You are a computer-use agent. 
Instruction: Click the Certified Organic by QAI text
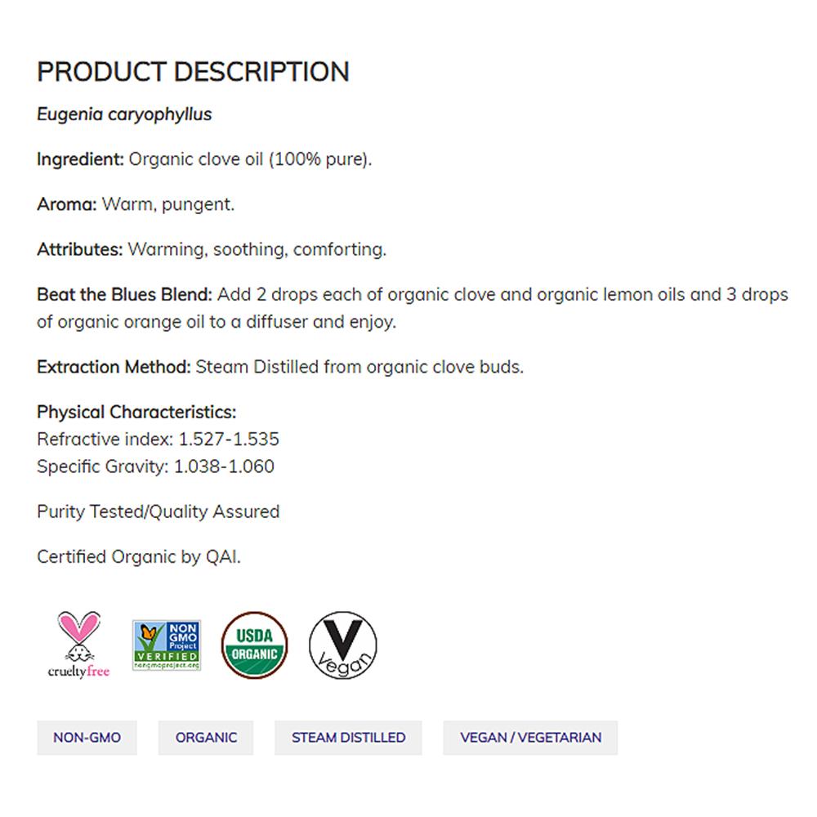[139, 557]
